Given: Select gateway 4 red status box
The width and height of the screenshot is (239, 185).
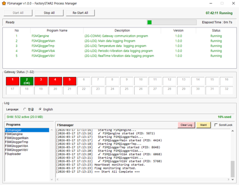Looking at the screenshot, I should pyautogui.click(x=55, y=81).
